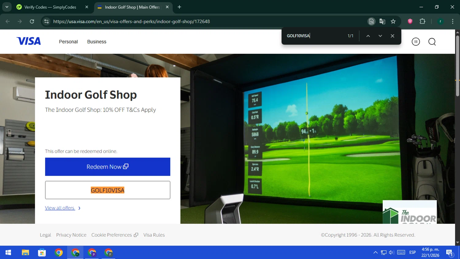Translate this page icon
This screenshot has width=460, height=259.
click(x=382, y=21)
